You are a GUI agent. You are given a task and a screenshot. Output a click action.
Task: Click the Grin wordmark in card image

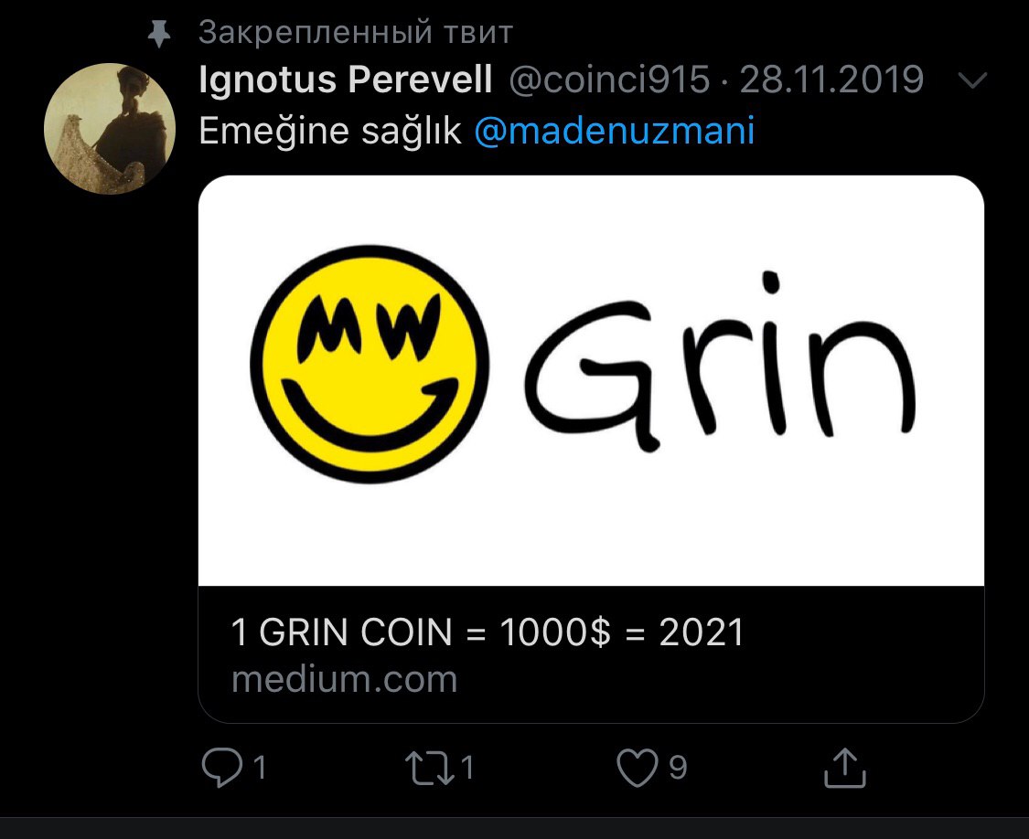(720, 362)
